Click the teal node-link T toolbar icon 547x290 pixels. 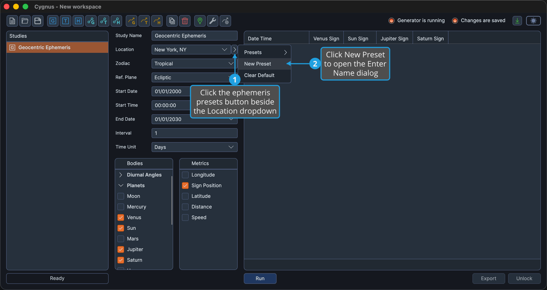click(104, 21)
